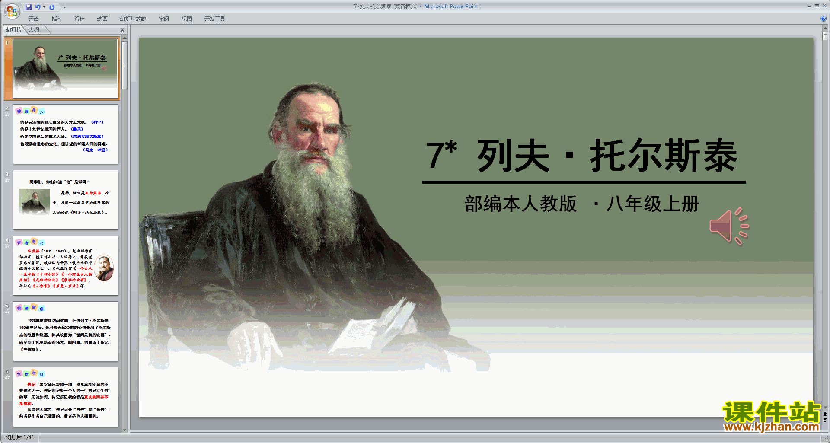This screenshot has height=443, width=830.
Task: Click animation star icon beside slide 5
Action: pos(7,312)
